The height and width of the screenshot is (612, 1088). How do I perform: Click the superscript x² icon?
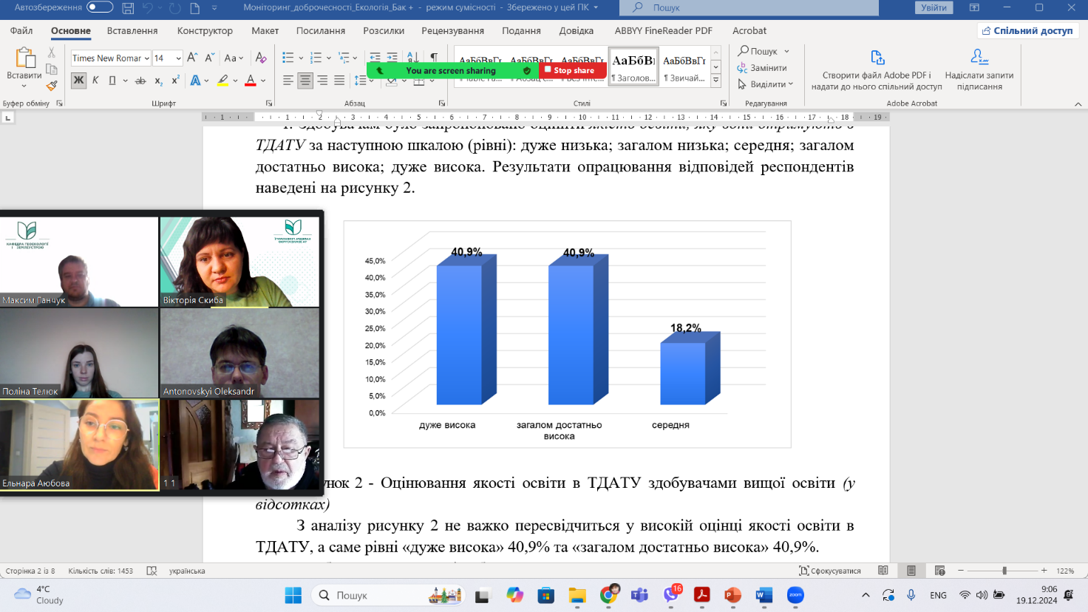tap(175, 81)
